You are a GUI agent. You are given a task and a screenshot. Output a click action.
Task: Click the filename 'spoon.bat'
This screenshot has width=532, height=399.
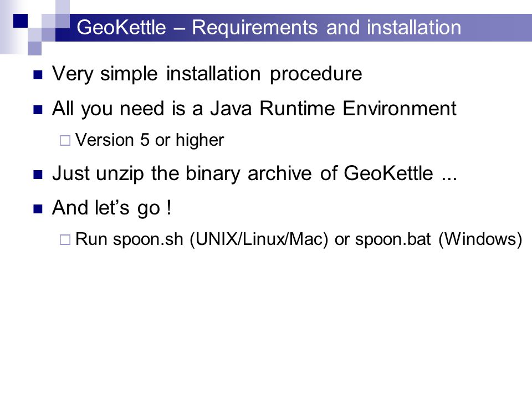click(x=392, y=239)
